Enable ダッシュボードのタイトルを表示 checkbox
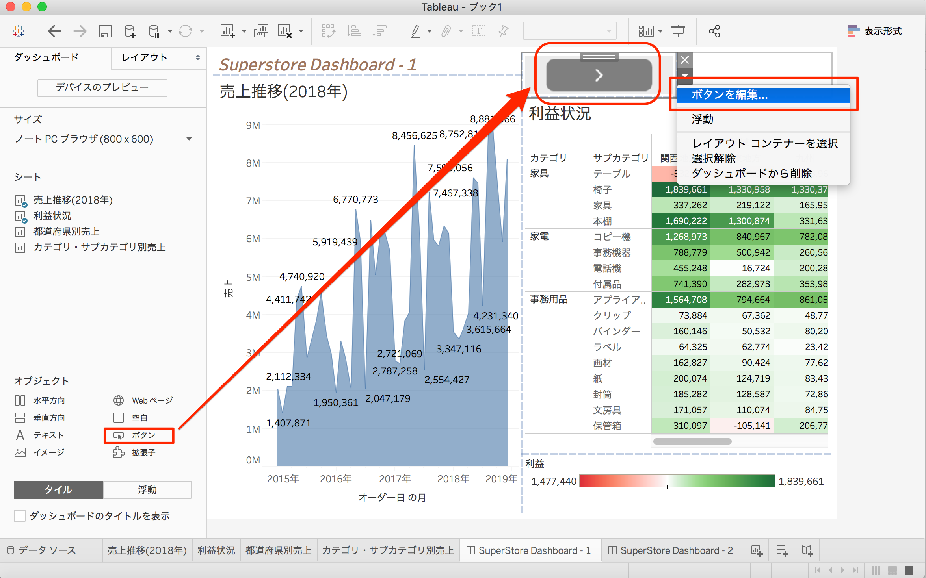 [20, 516]
